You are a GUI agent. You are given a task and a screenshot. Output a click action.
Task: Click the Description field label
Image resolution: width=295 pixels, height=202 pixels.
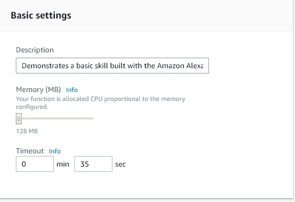coord(35,50)
